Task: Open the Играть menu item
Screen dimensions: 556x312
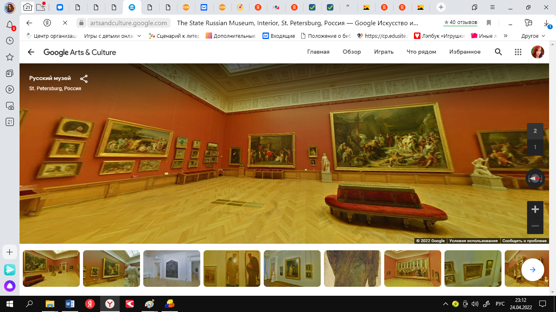Action: 384,52
